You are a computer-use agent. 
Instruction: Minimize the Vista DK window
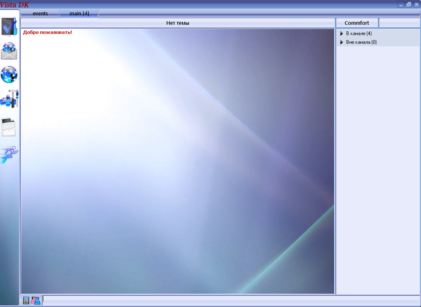coord(401,5)
